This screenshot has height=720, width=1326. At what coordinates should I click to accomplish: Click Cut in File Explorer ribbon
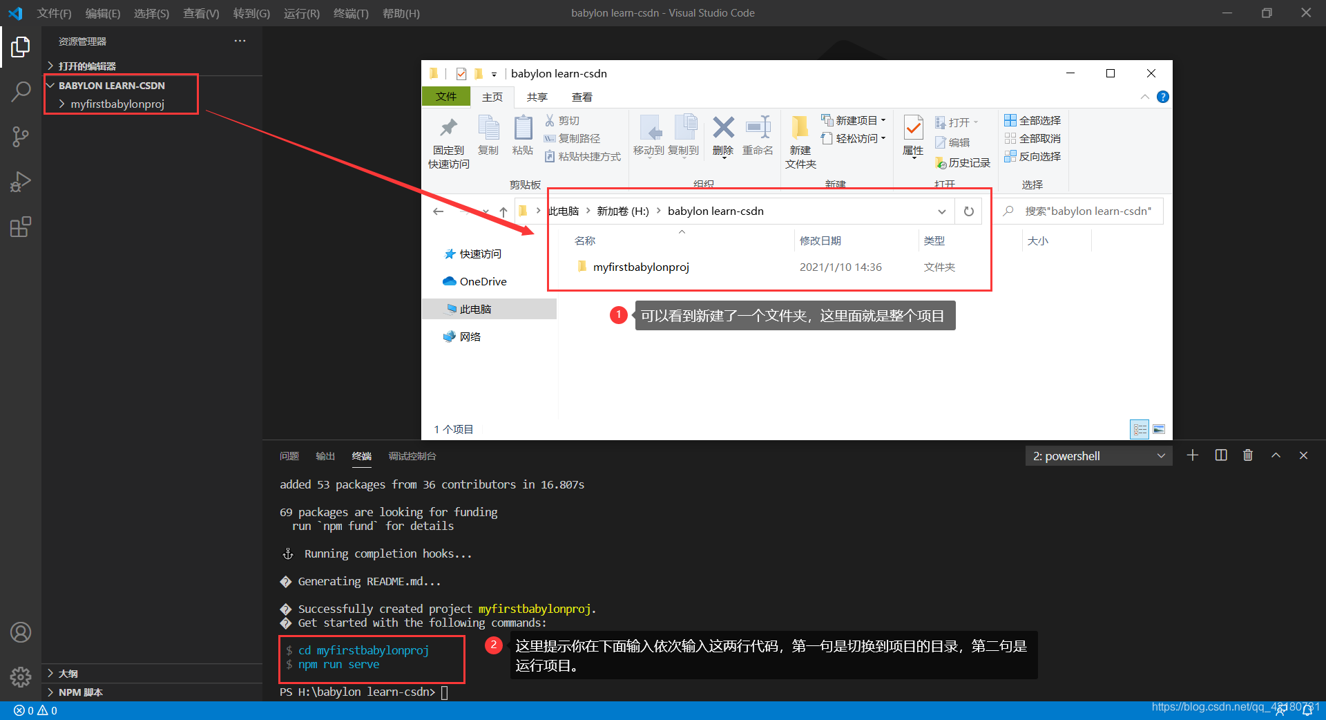coord(562,120)
